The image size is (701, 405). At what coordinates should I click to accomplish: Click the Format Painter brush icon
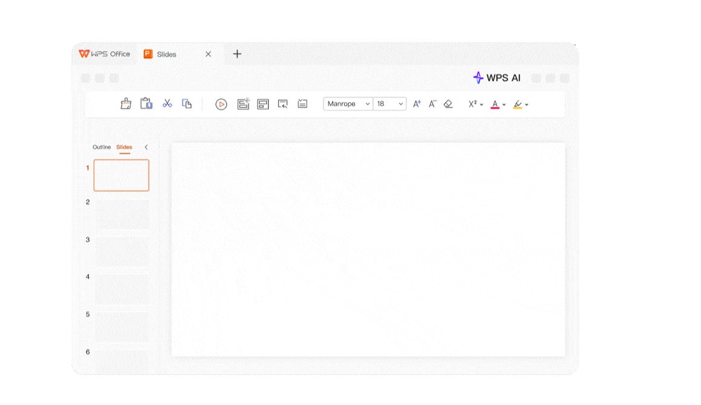pyautogui.click(x=126, y=104)
